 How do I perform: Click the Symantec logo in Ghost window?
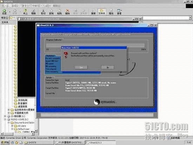(105, 102)
